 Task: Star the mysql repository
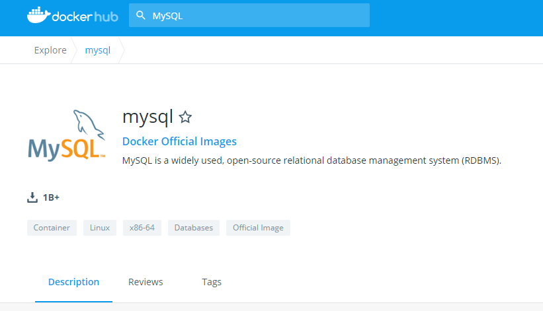click(185, 118)
